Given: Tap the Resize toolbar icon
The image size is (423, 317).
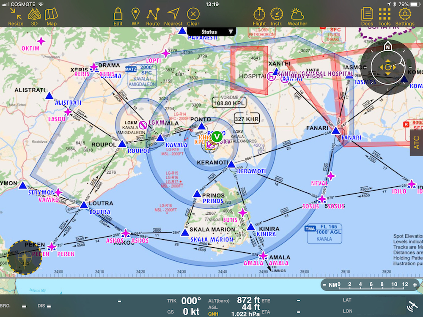Looking at the screenshot, I should 16,17.
